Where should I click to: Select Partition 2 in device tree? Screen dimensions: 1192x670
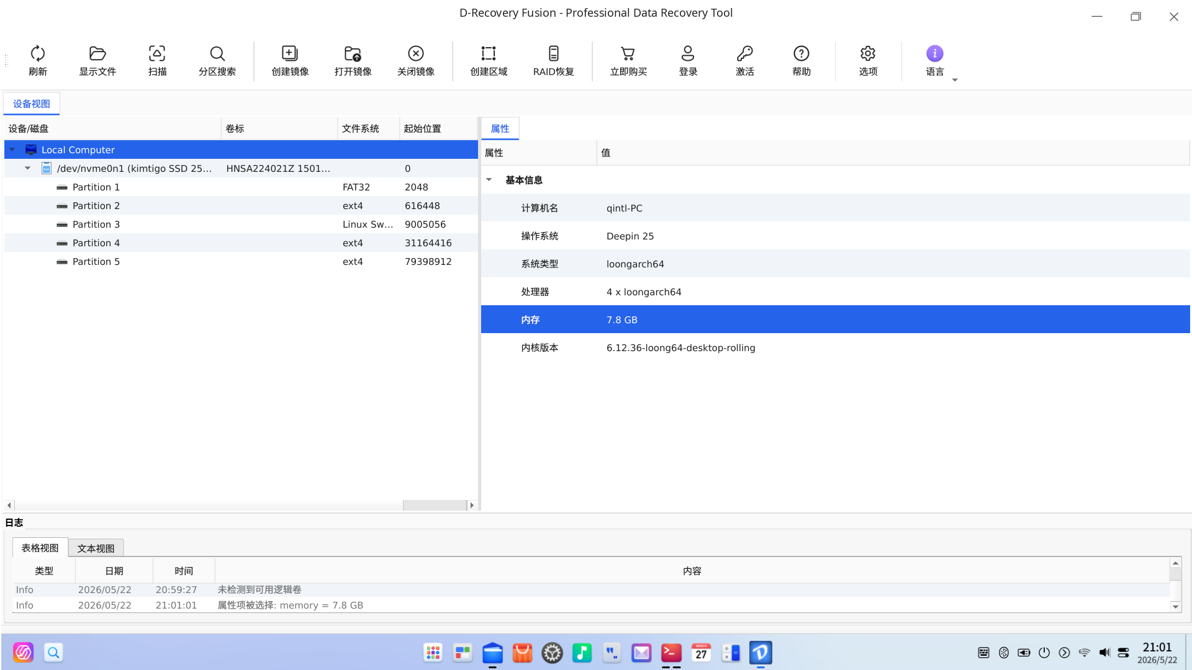pos(241,205)
